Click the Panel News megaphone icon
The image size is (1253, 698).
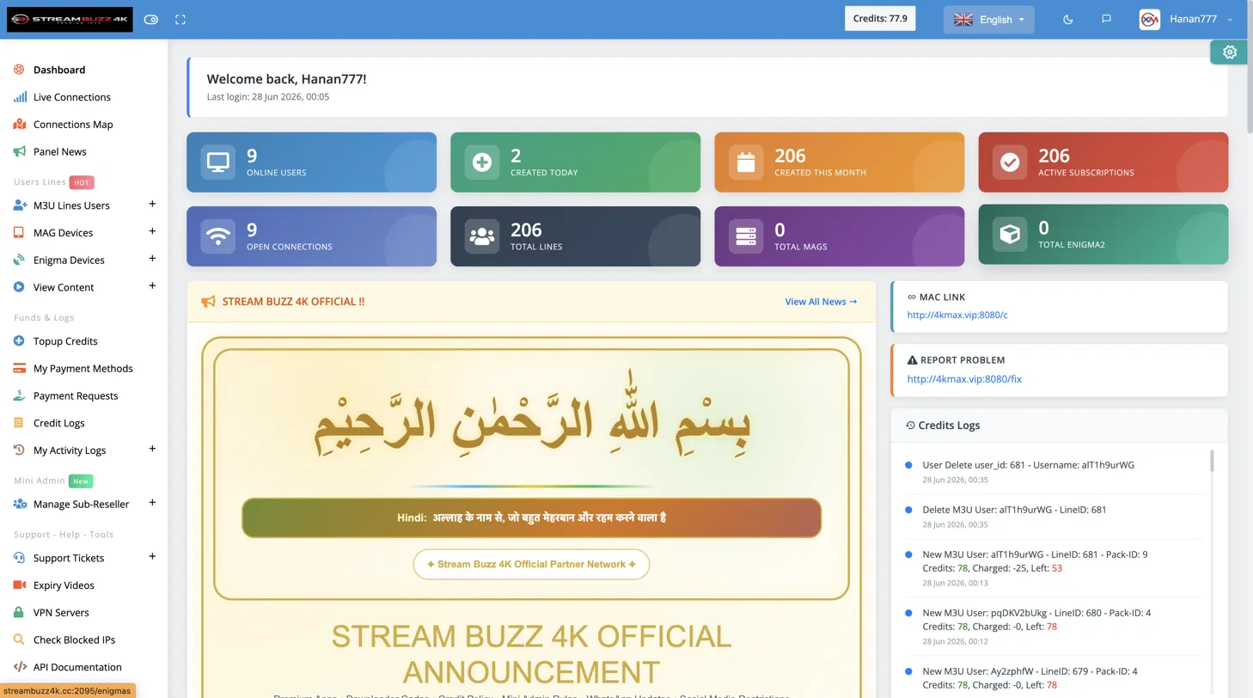[x=20, y=151]
